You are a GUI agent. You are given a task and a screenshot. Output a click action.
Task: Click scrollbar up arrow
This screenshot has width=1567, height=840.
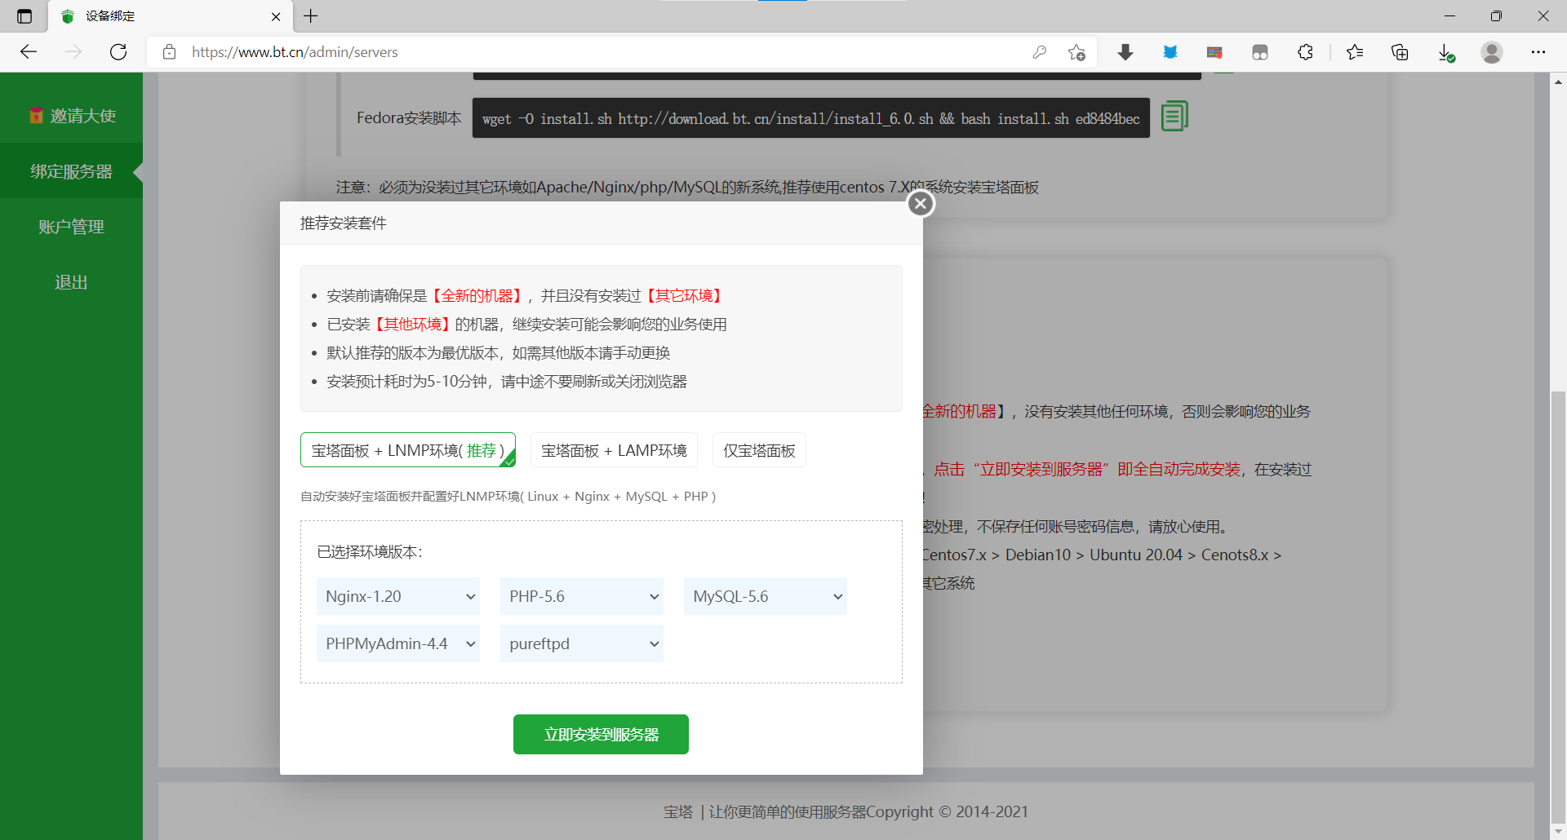click(1559, 81)
